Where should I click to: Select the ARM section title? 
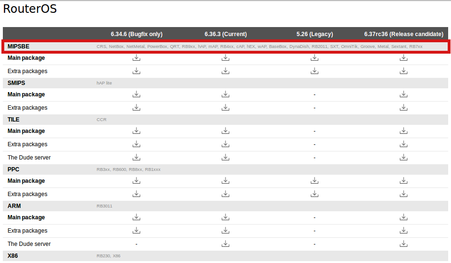pos(14,206)
